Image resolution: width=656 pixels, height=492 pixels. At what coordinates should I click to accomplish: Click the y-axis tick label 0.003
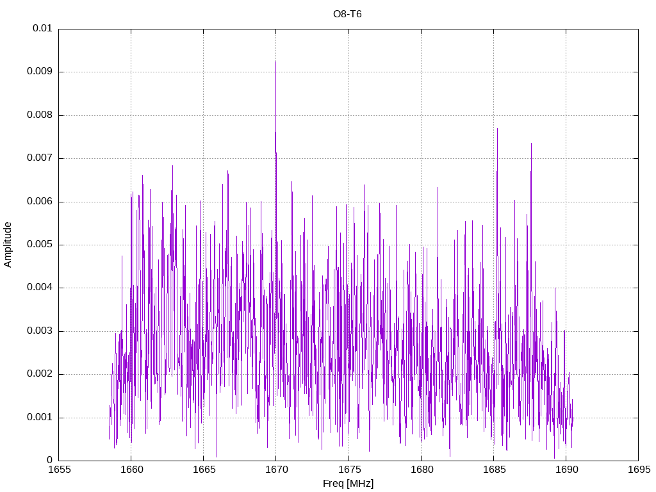pyautogui.click(x=40, y=331)
